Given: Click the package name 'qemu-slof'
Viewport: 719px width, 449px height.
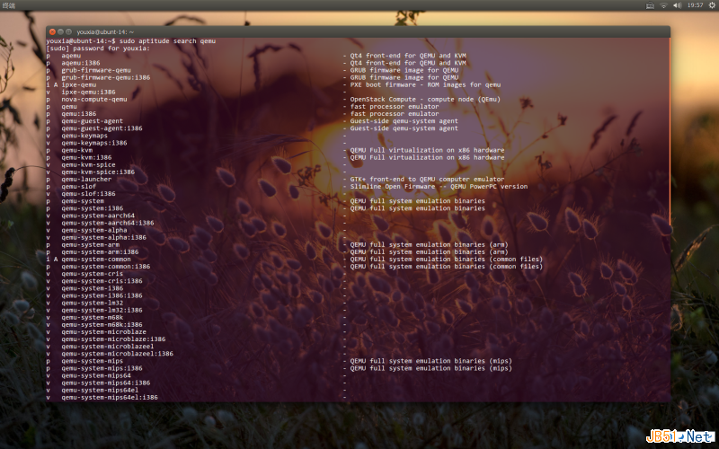Looking at the screenshot, I should [x=79, y=187].
